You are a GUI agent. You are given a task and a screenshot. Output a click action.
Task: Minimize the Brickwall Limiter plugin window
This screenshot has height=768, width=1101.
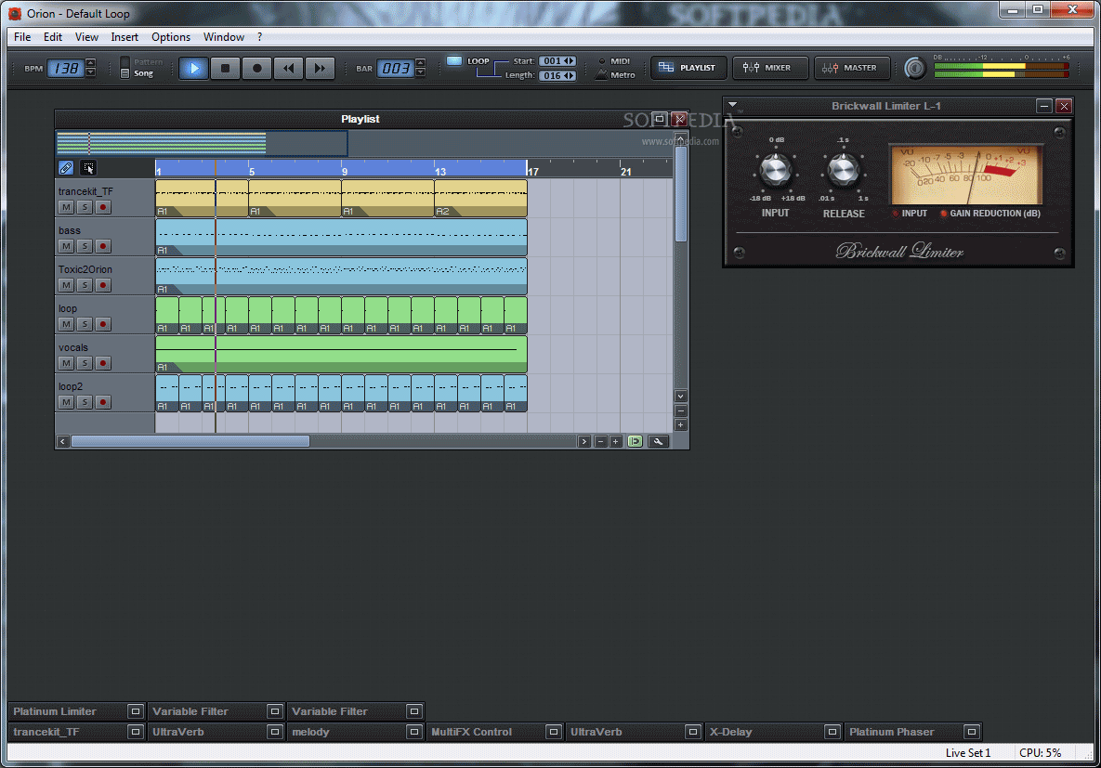coord(1044,106)
